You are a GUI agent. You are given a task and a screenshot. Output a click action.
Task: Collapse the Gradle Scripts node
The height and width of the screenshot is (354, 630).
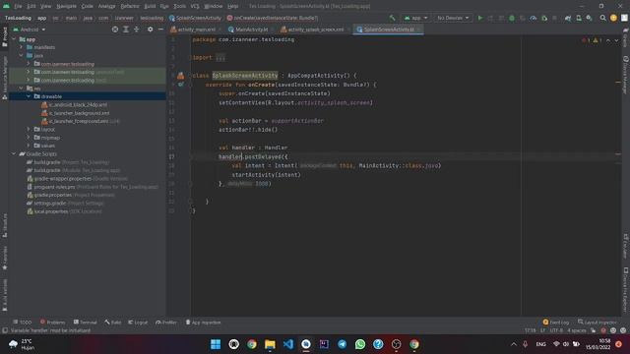tap(14, 153)
